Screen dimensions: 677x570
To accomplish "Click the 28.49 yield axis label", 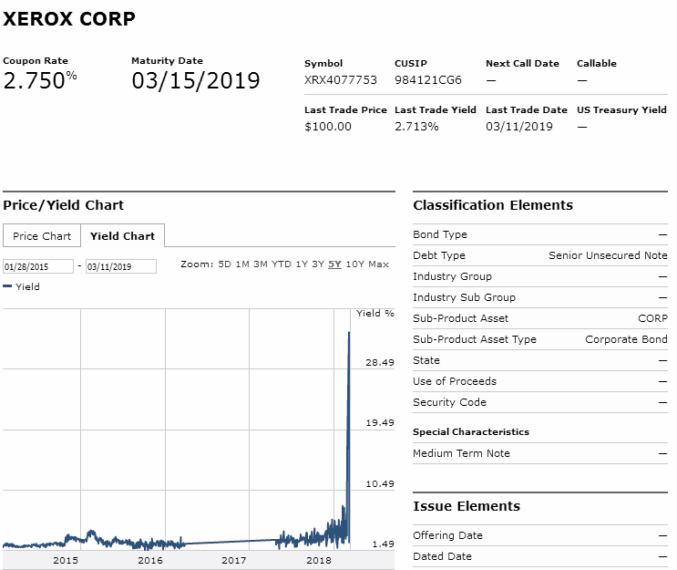I will [380, 363].
